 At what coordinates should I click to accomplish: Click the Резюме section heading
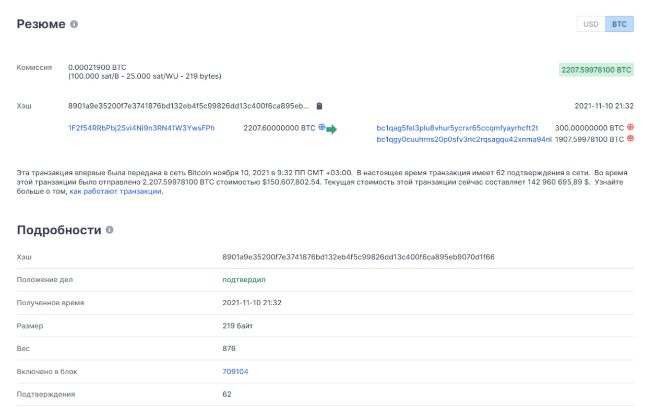[41, 25]
